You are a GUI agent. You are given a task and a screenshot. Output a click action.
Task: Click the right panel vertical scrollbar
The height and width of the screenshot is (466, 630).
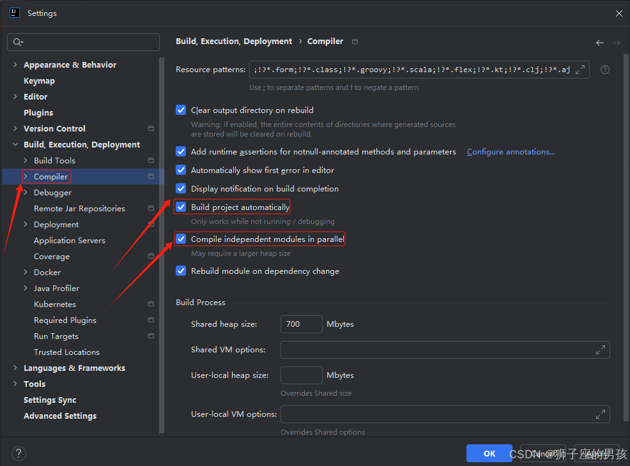click(626, 237)
